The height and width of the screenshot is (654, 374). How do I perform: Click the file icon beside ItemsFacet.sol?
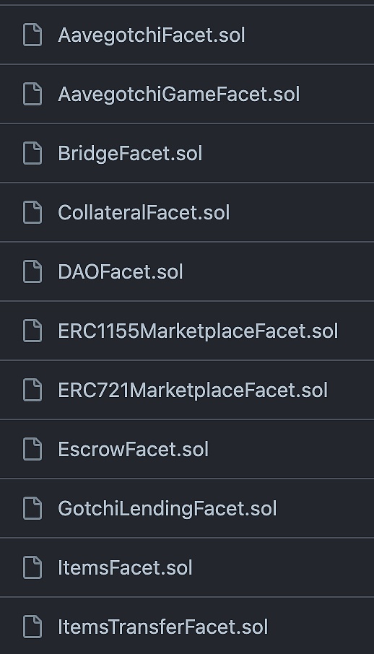32,568
